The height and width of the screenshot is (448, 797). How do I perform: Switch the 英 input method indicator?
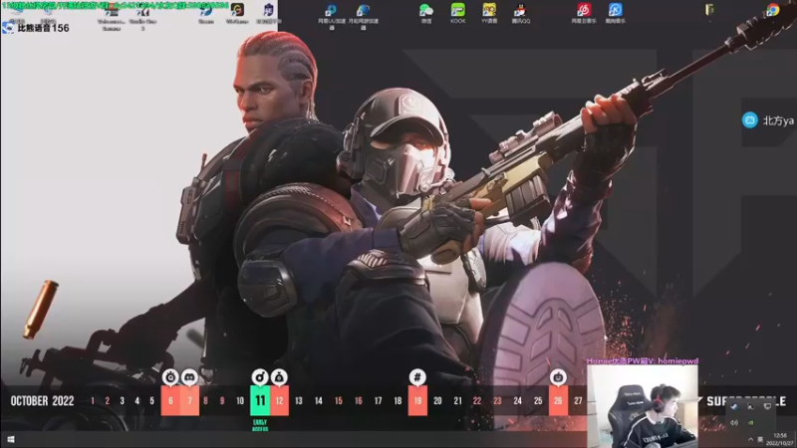pyautogui.click(x=760, y=439)
